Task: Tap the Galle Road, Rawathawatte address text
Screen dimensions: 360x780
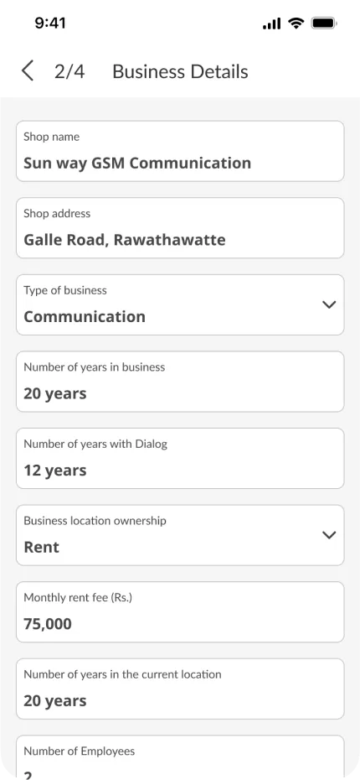Action: [x=125, y=240]
